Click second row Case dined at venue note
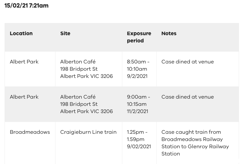Viewport: 241px width, 164px height. tap(188, 97)
